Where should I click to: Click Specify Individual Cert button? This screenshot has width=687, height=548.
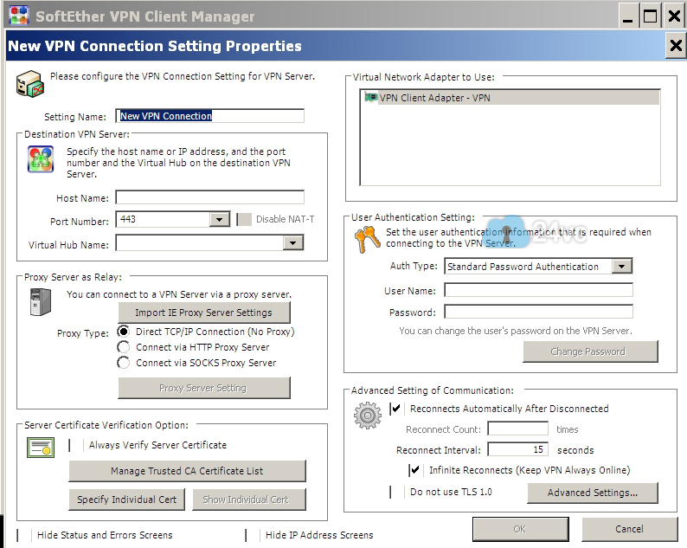click(x=126, y=500)
